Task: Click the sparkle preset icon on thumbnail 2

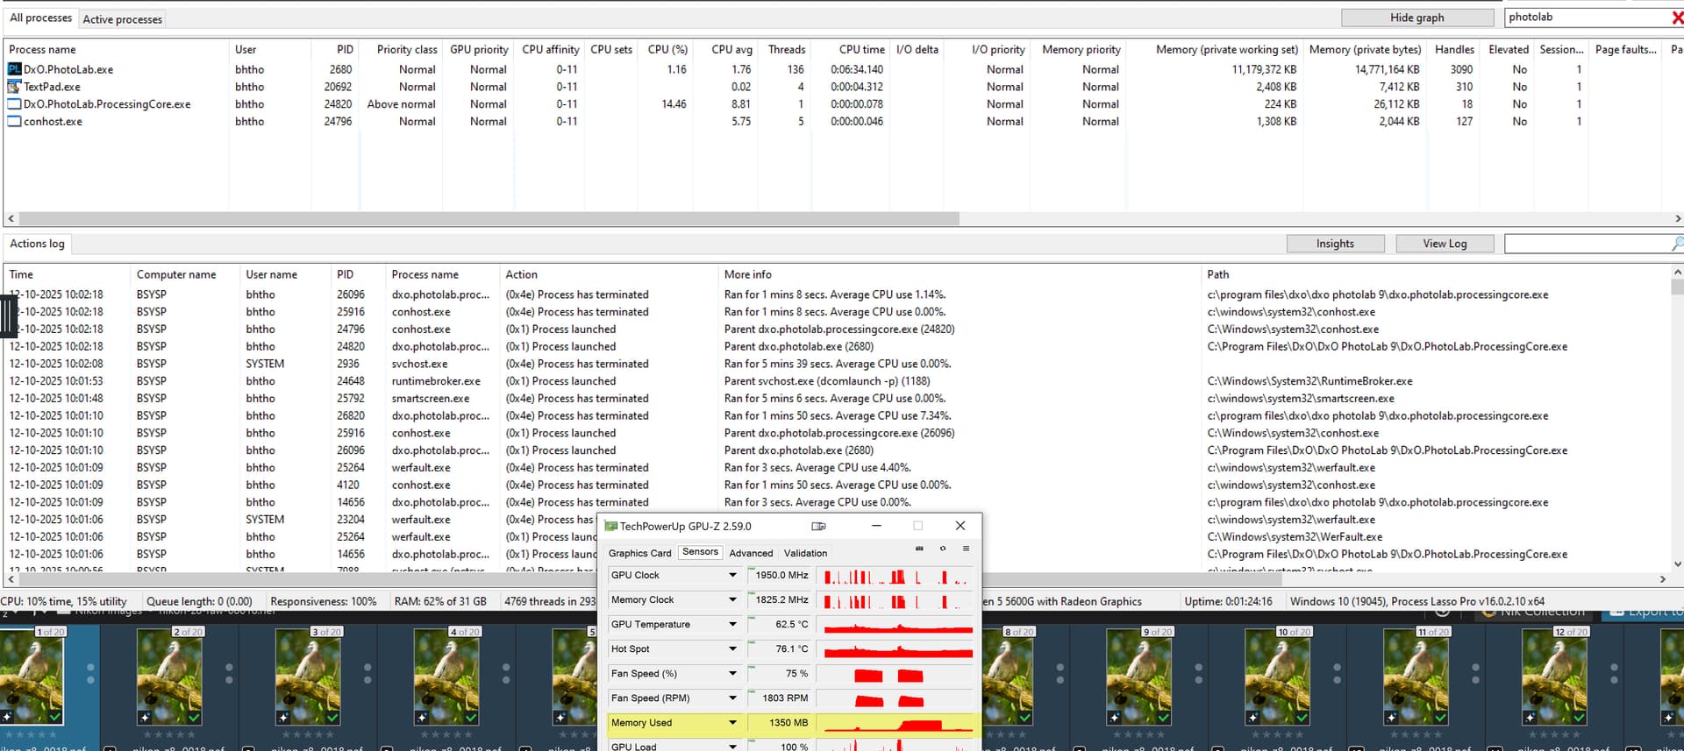Action: (x=145, y=718)
